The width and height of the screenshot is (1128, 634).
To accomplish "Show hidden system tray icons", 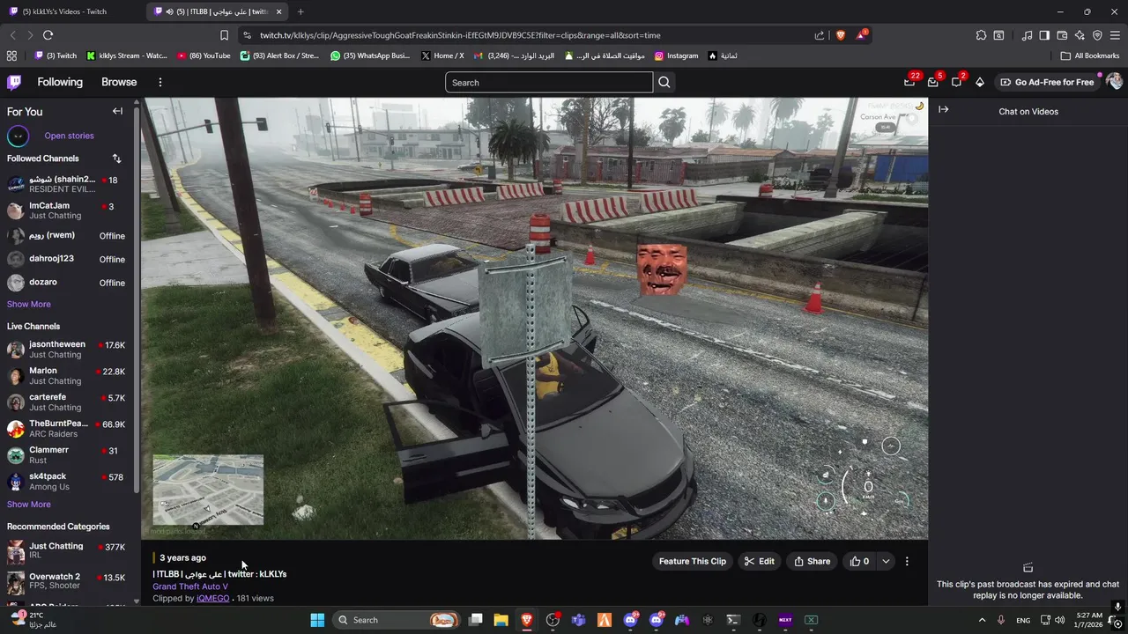I will [983, 620].
